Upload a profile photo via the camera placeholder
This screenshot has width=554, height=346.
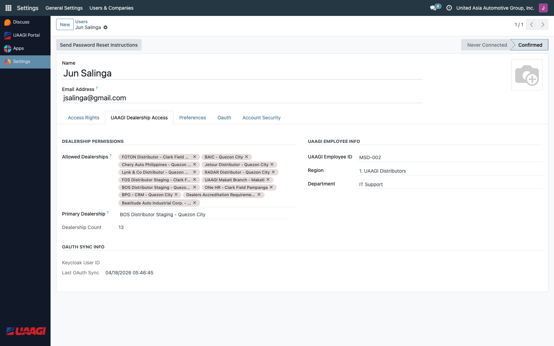point(527,74)
